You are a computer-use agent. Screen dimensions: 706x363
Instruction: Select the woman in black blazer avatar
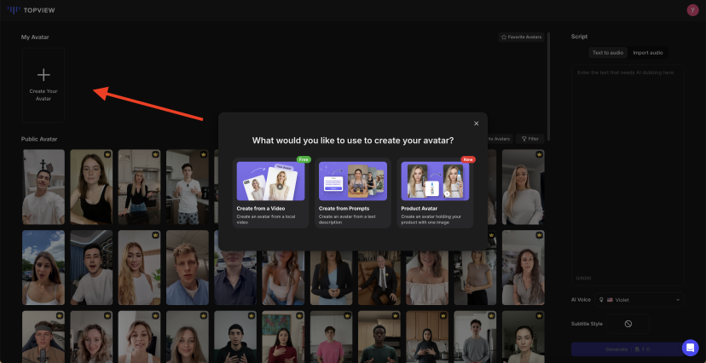(332, 278)
